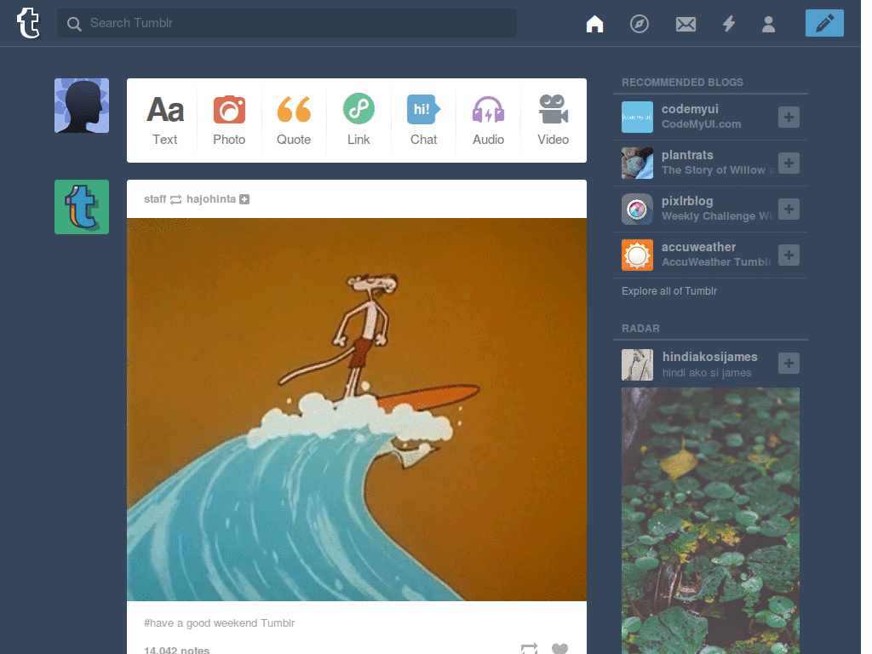872x654 pixels.
Task: Create a new Audio post
Action: [488, 120]
